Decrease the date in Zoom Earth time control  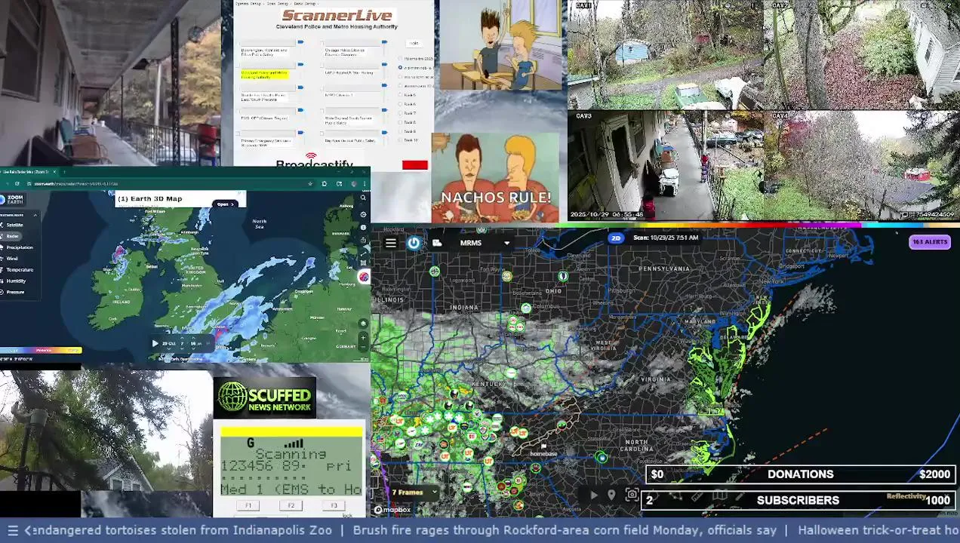point(168,349)
